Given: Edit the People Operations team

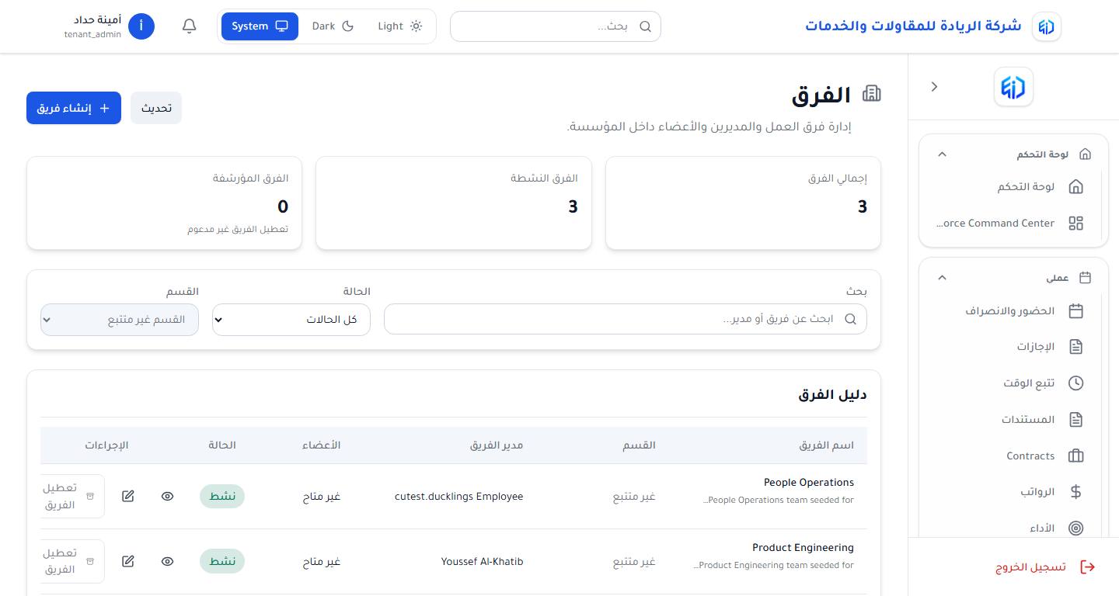Looking at the screenshot, I should click(x=128, y=497).
